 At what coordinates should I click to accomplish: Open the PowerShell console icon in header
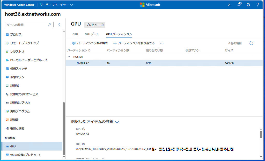(x=229, y=5)
